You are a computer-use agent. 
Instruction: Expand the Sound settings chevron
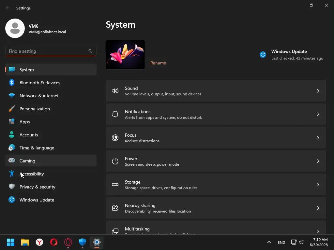(x=318, y=91)
